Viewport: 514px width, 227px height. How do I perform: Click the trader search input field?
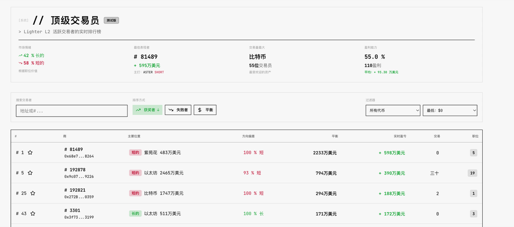pyautogui.click(x=72, y=111)
